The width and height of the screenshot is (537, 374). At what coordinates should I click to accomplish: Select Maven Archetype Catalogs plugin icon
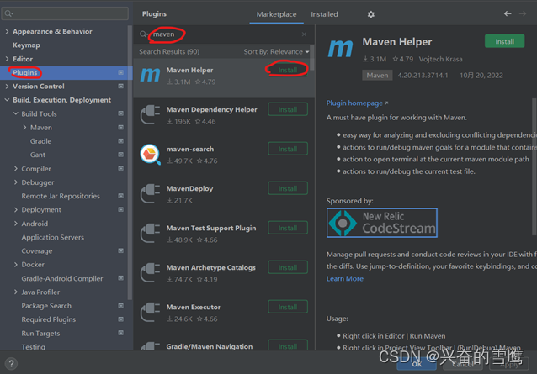coord(150,272)
